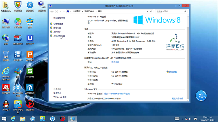Image resolution: width=218 pixels, height=122 pixels.
Task: Open File Explorer from the taskbar
Action: click(x=23, y=119)
